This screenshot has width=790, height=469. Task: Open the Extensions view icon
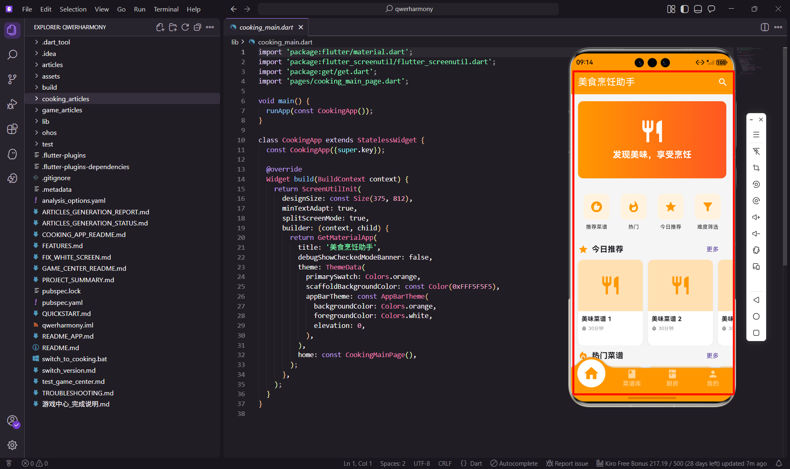(12, 129)
